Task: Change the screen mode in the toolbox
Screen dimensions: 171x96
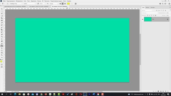Action: [x=2, y=67]
